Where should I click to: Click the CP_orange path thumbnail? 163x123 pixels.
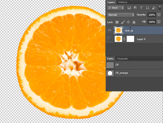pos(110,73)
